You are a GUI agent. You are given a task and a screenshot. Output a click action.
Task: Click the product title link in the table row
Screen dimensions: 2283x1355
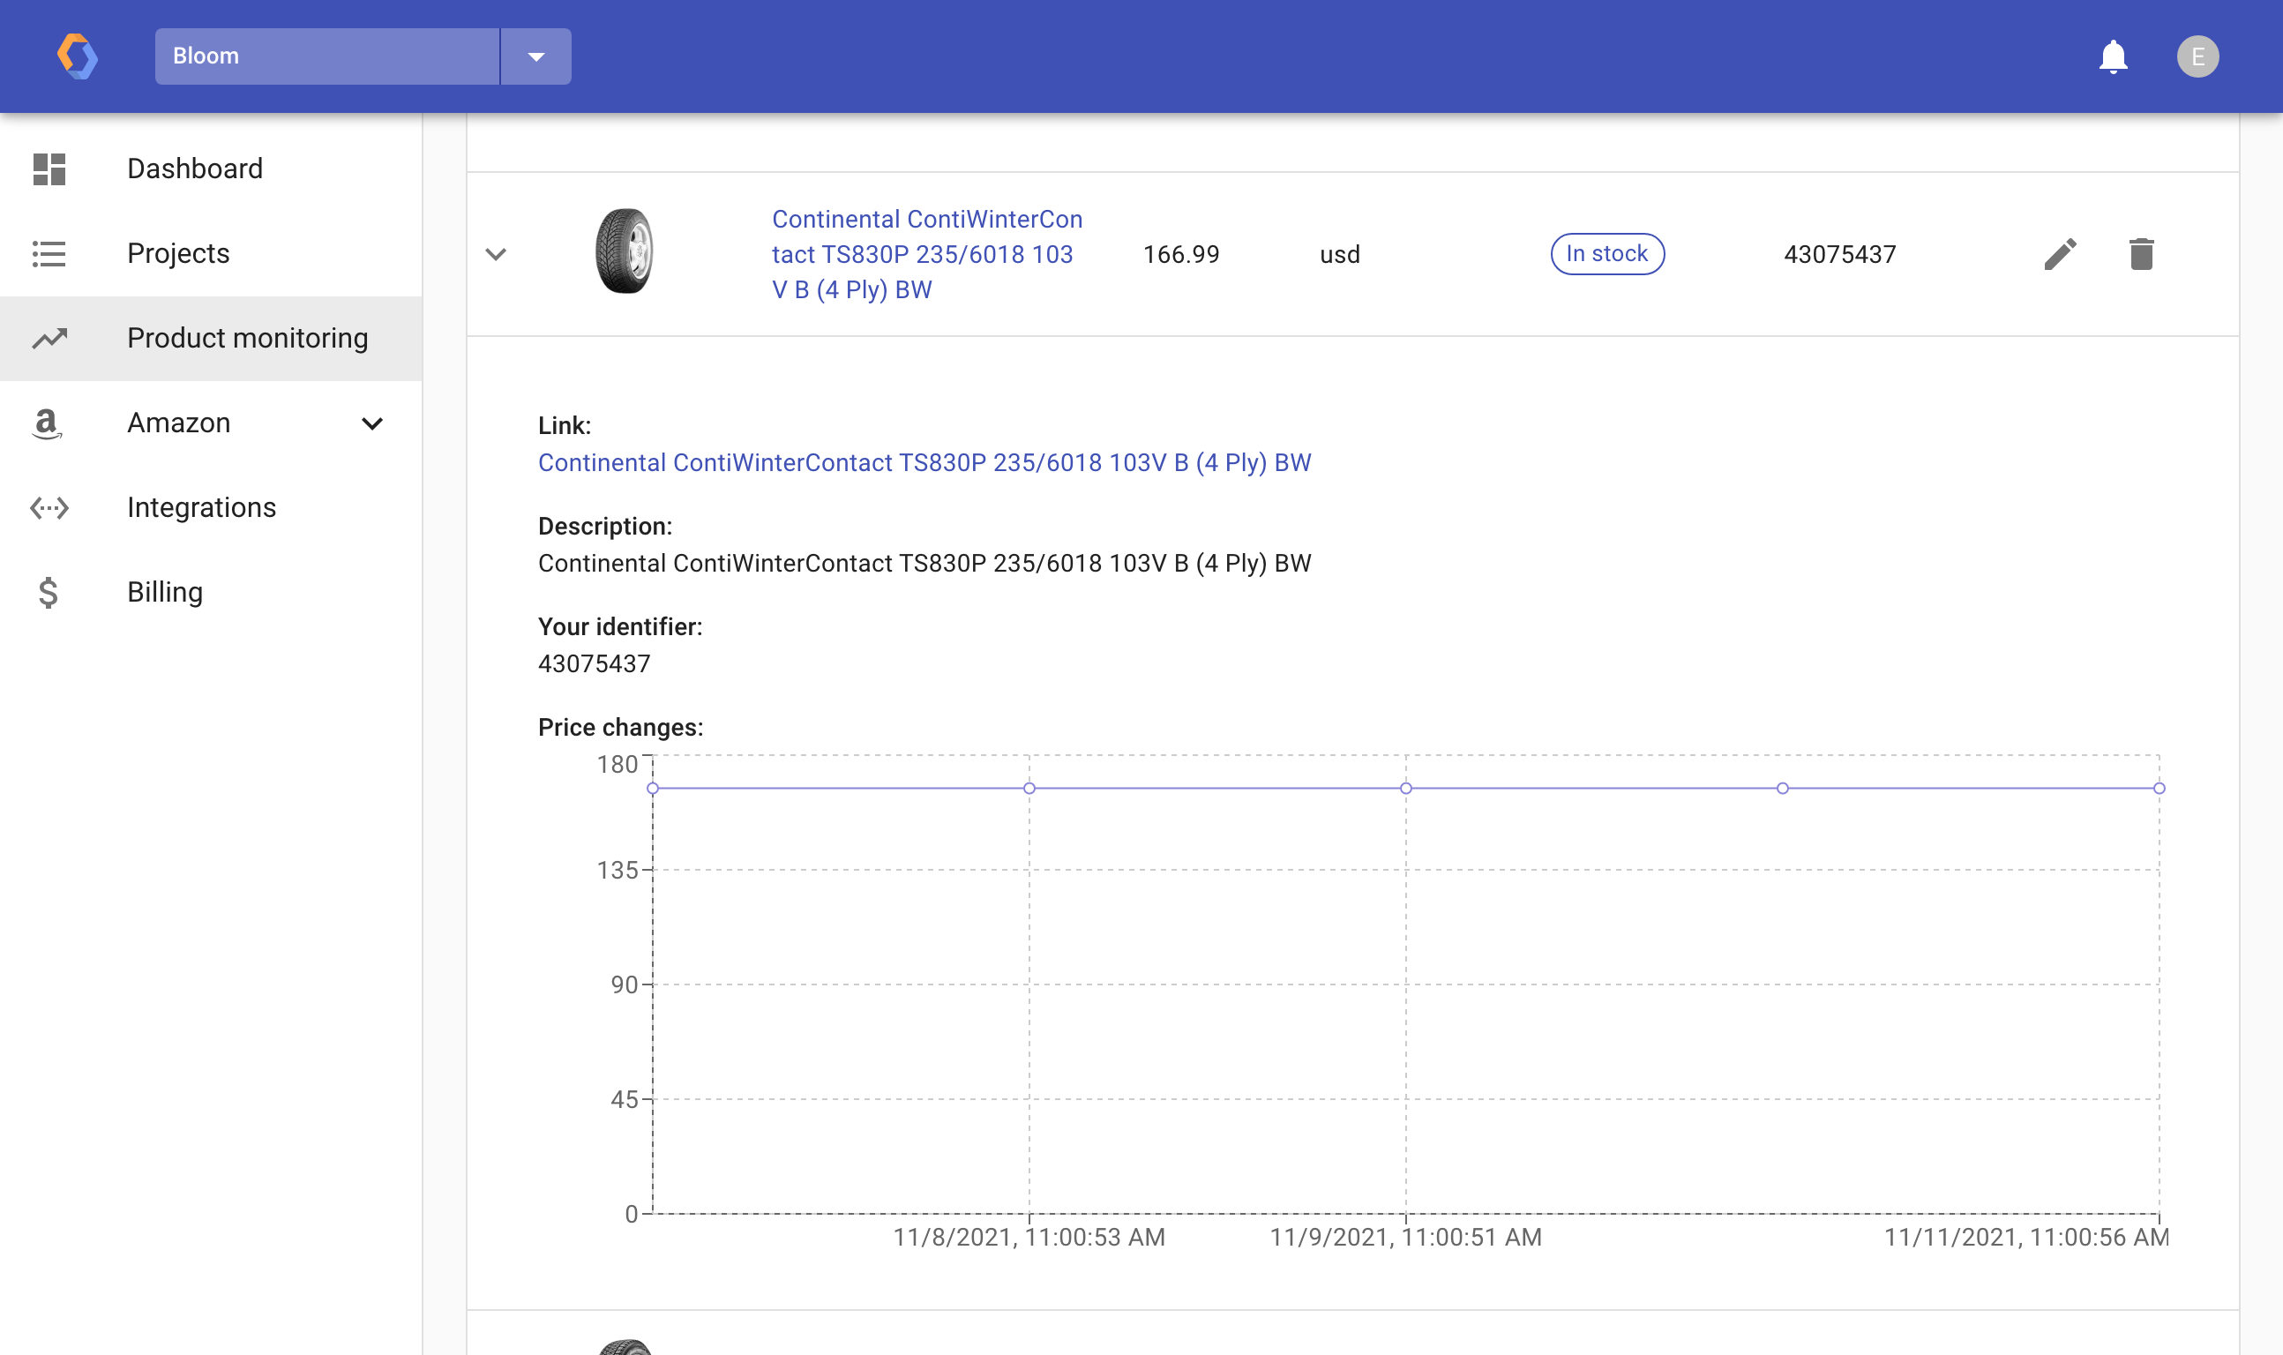pyautogui.click(x=925, y=254)
